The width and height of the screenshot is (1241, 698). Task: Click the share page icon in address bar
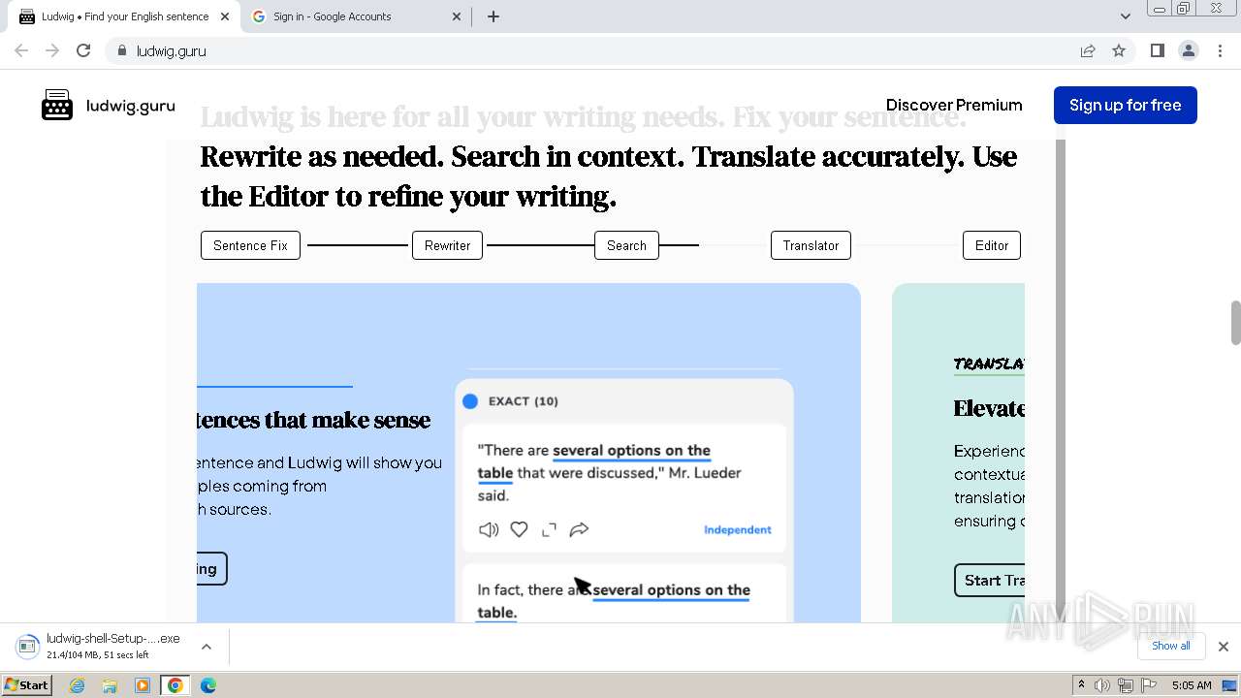tap(1088, 50)
